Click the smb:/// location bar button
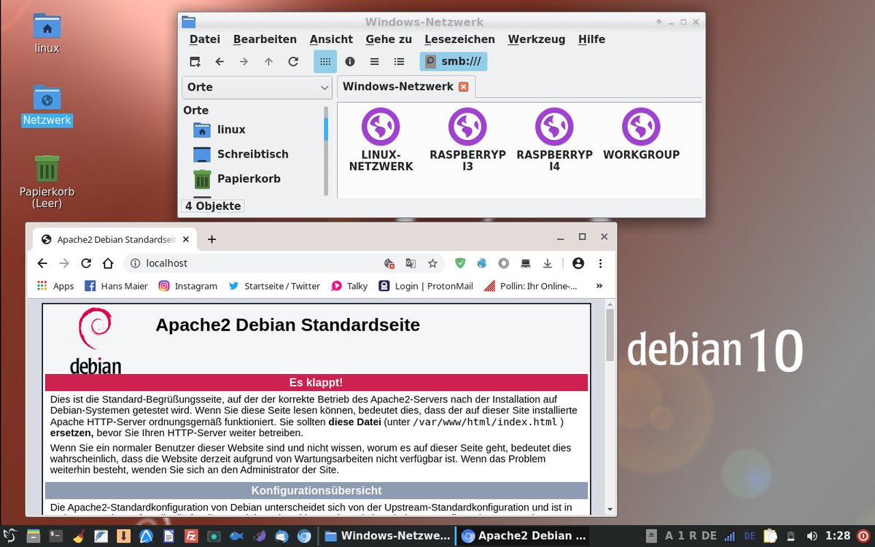 point(454,62)
